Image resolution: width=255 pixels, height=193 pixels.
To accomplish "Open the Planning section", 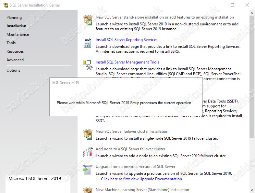I will pos(14,18).
